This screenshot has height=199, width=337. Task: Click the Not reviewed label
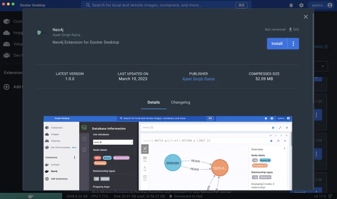coord(275,30)
